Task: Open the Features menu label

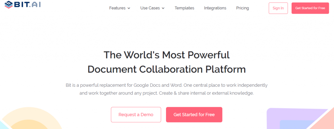Action: click(117, 8)
